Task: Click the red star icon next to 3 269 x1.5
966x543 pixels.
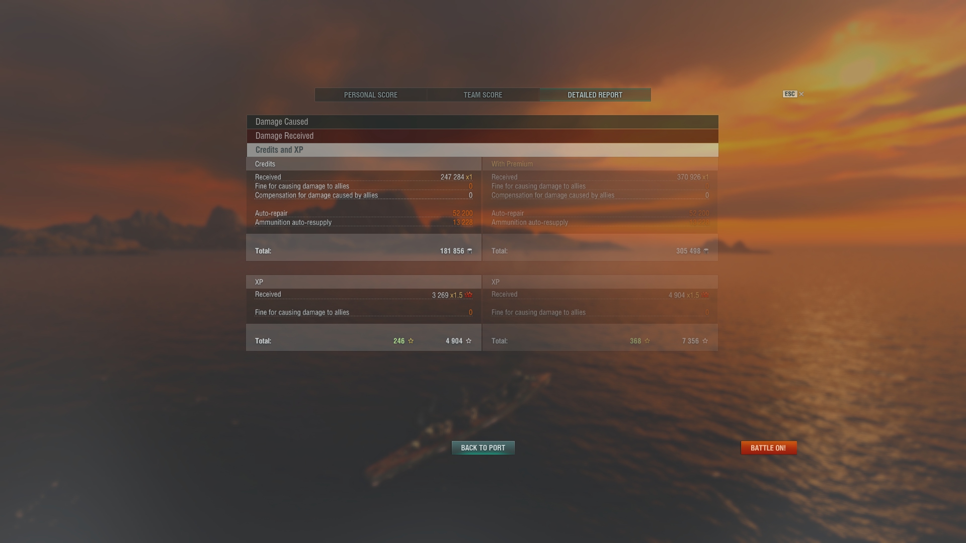Action: (x=469, y=295)
